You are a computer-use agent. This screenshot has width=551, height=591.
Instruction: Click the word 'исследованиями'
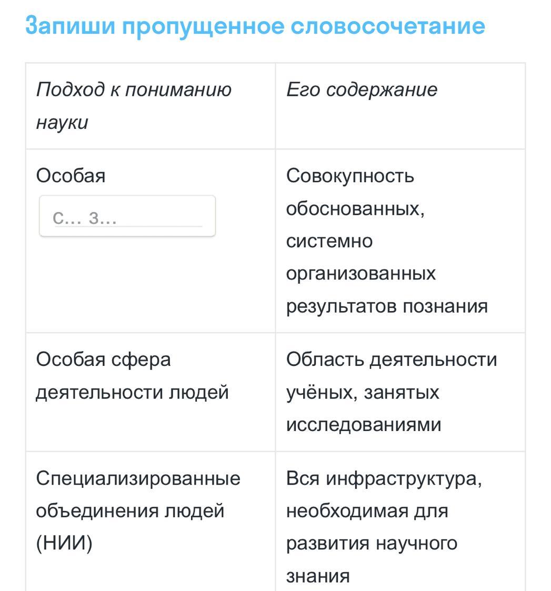(x=363, y=425)
